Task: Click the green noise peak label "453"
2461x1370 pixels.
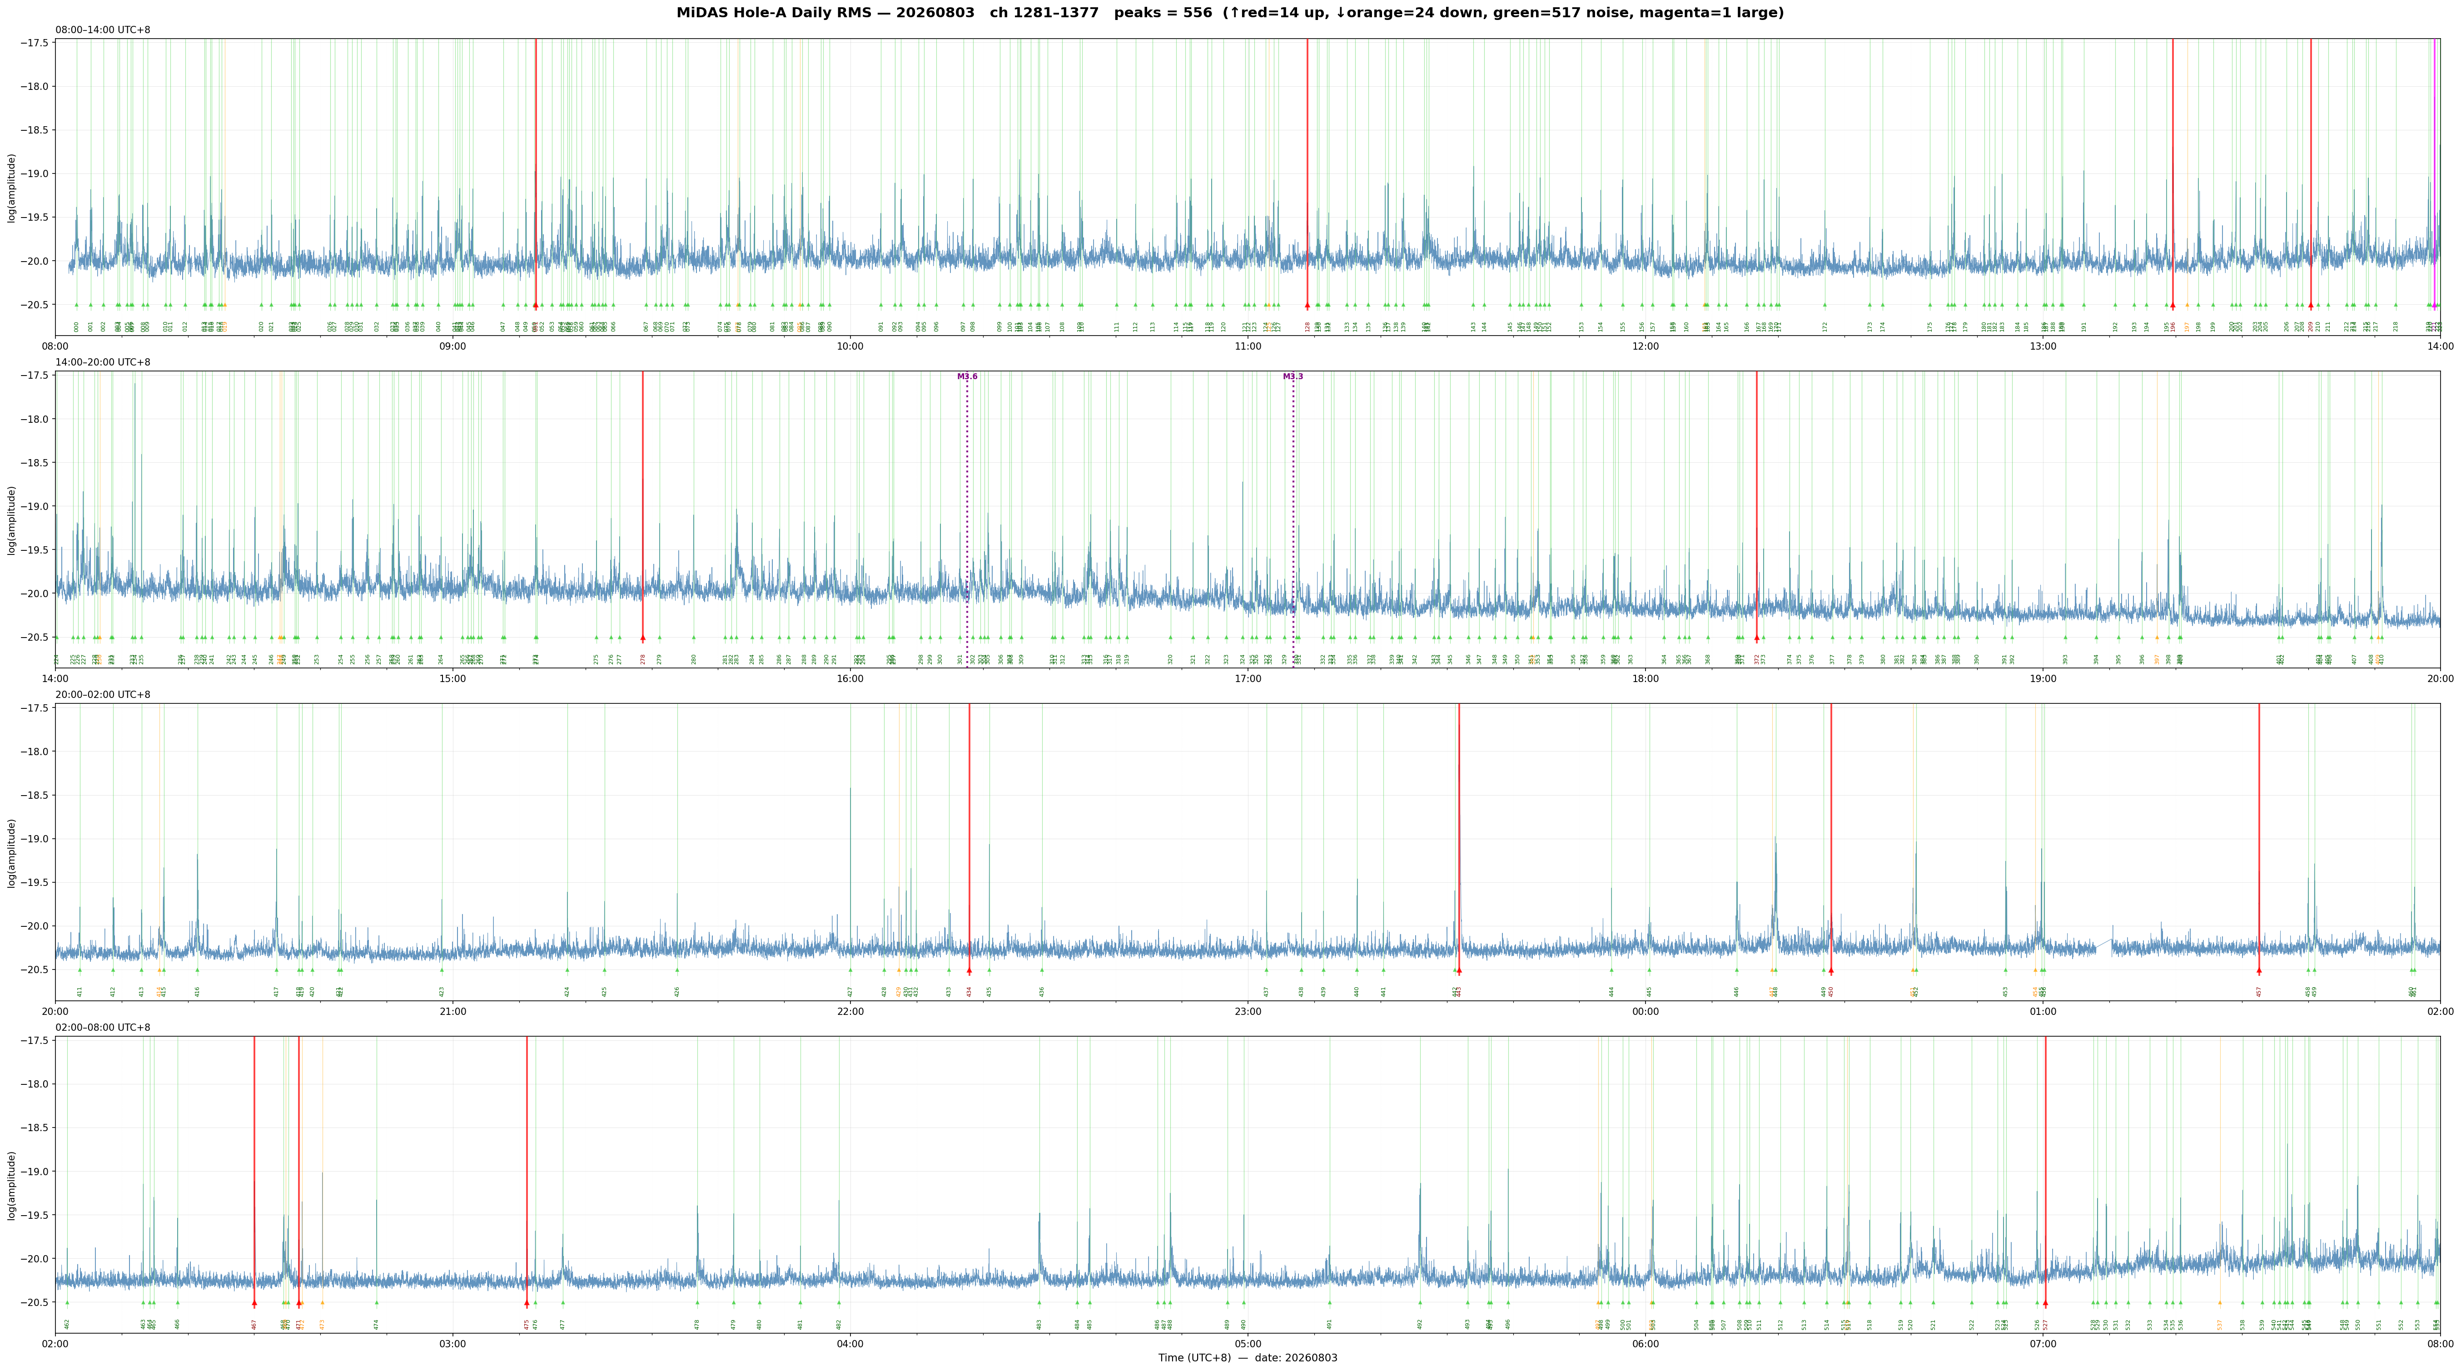Action: point(2005,992)
